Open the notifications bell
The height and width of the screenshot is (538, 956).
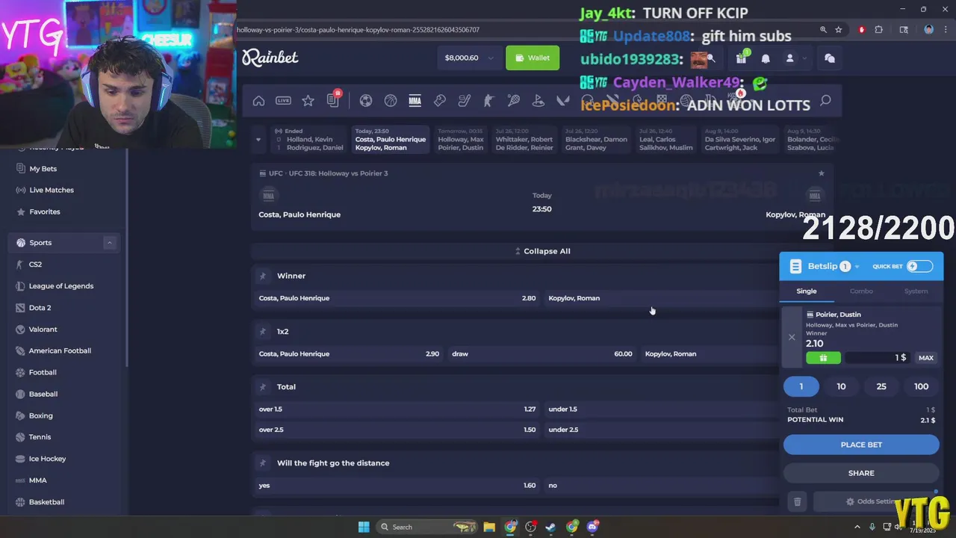pos(766,58)
